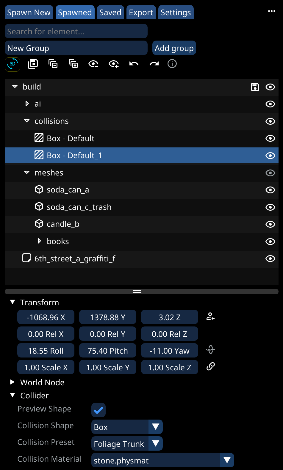Click the set-position-to-player icon
283x470 pixels.
tap(211, 317)
